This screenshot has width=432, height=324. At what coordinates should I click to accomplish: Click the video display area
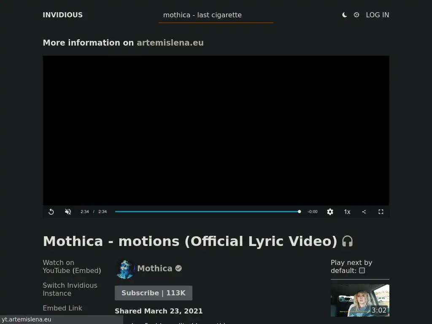pyautogui.click(x=216, y=130)
